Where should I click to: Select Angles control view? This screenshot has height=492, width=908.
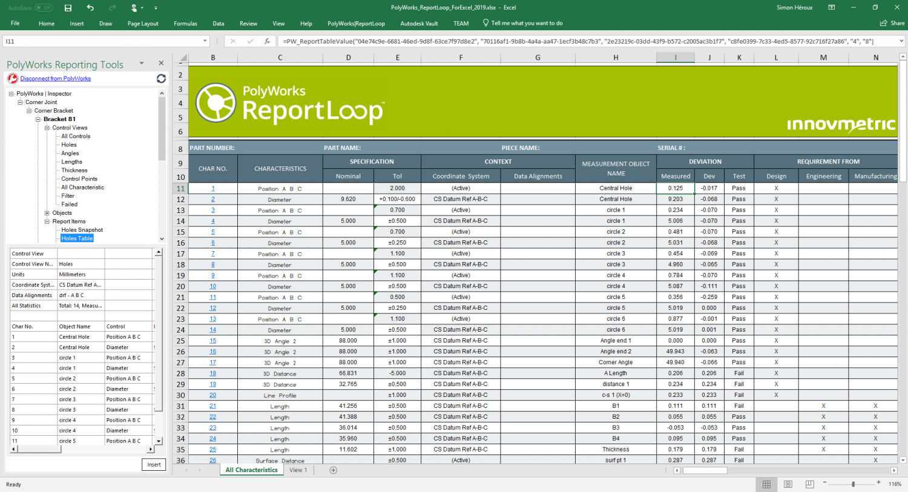coord(70,153)
